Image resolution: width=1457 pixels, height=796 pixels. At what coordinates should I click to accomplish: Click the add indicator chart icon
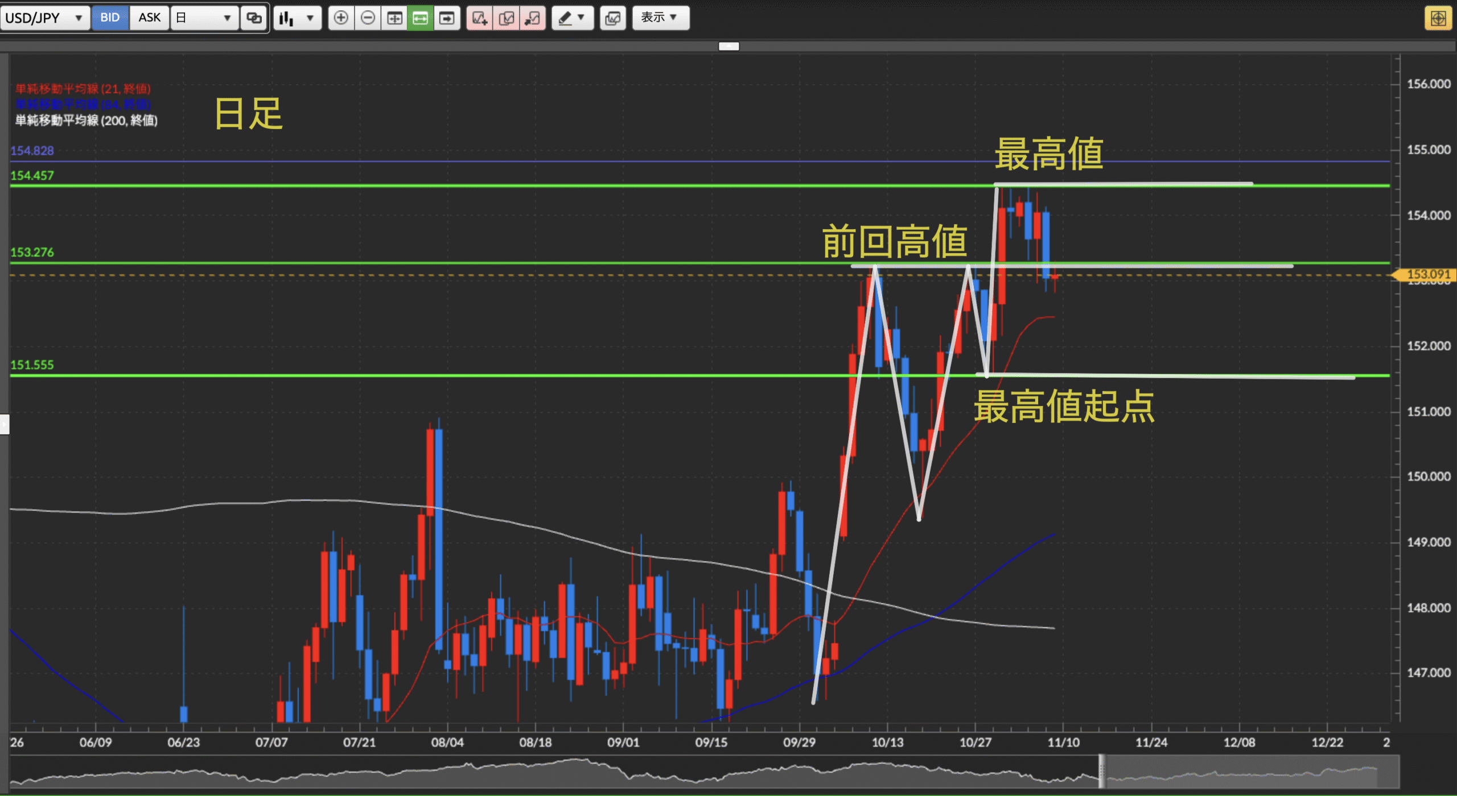479,18
